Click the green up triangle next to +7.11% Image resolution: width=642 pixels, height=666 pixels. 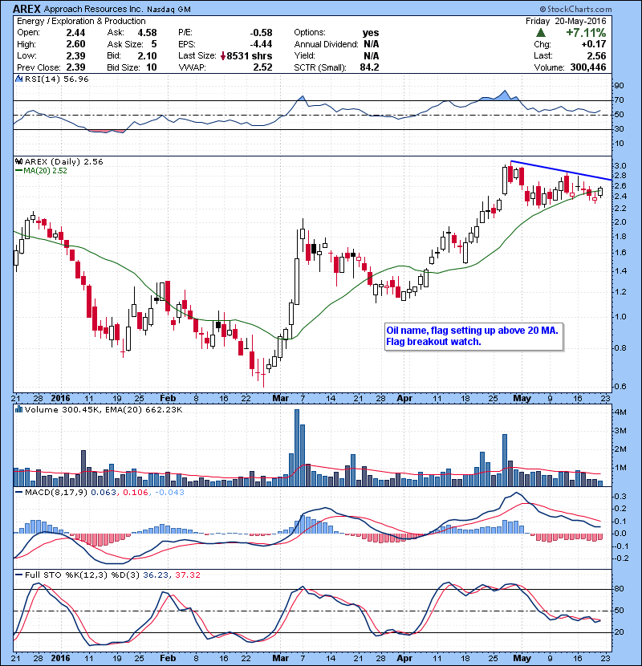pos(540,33)
